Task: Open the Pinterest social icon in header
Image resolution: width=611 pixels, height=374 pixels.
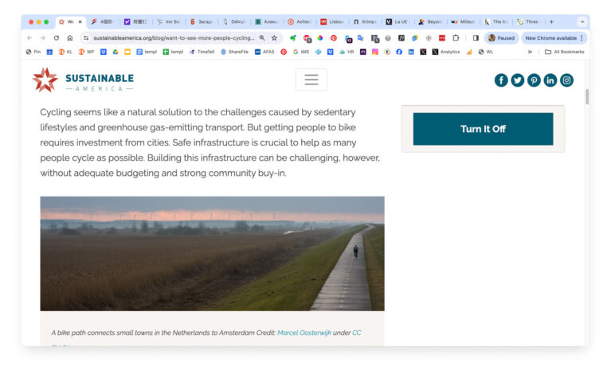Action: [534, 80]
